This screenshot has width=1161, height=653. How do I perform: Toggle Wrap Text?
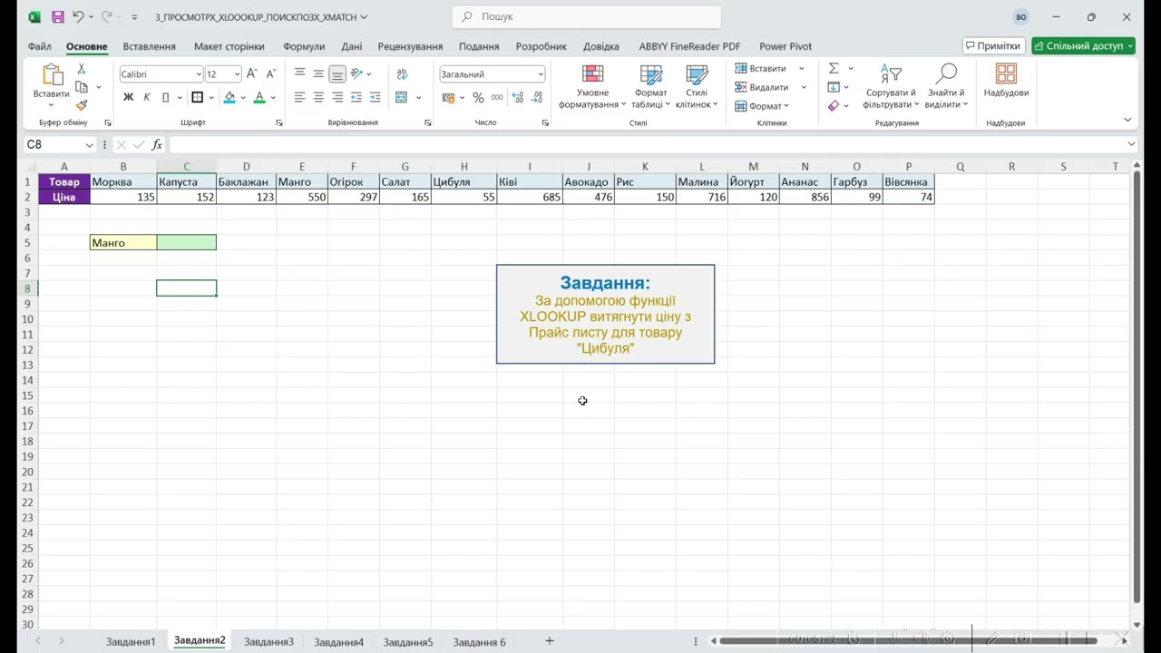pos(402,74)
